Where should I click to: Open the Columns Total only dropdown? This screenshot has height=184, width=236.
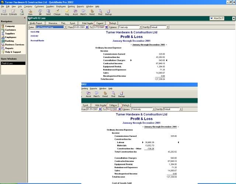point(141,27)
